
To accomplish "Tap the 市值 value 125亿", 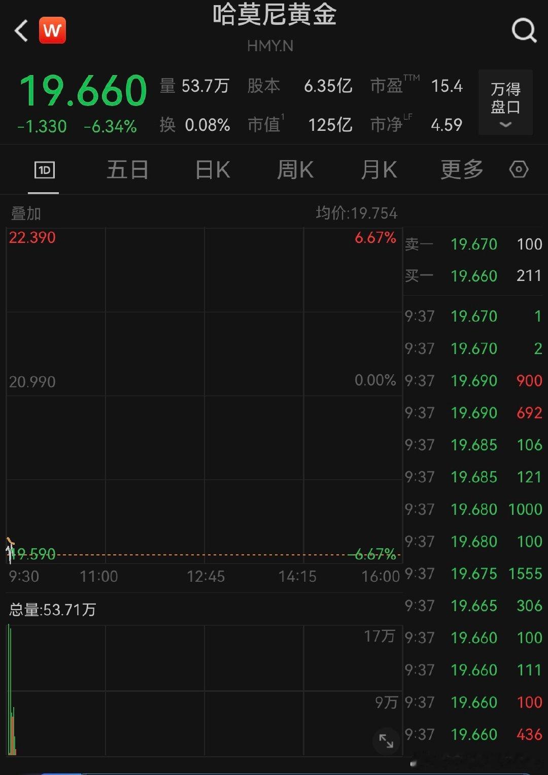I will pos(330,125).
